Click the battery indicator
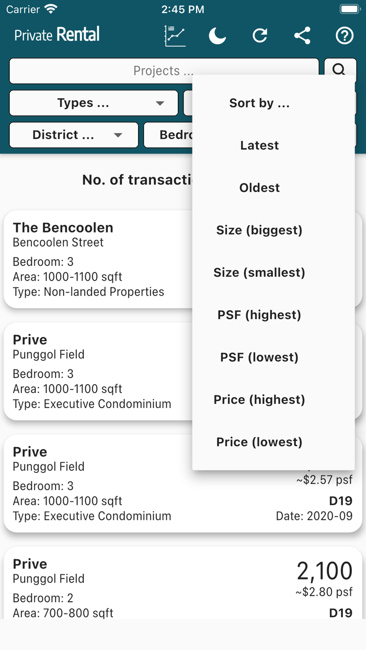The height and width of the screenshot is (650, 366). tap(349, 8)
